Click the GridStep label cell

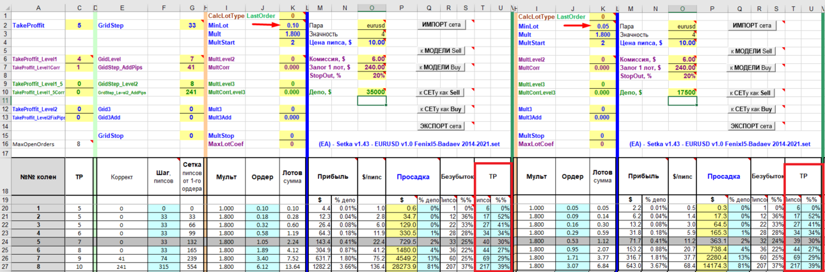(123, 25)
